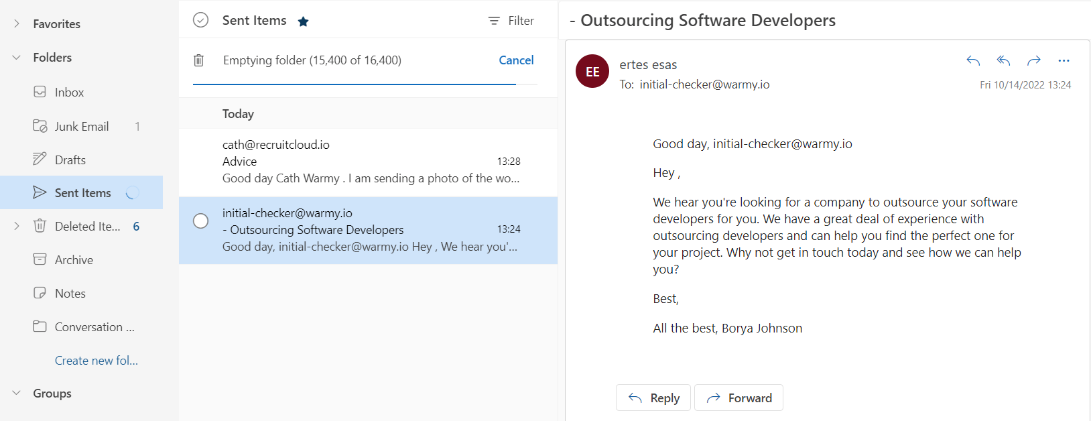Click the Forward arrow icon in message header
This screenshot has height=421, width=1091.
1034,61
